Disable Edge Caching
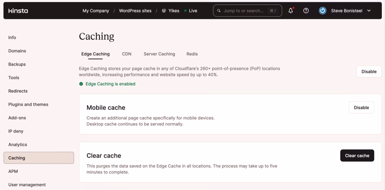This screenshot has width=385, height=190. coord(369,72)
